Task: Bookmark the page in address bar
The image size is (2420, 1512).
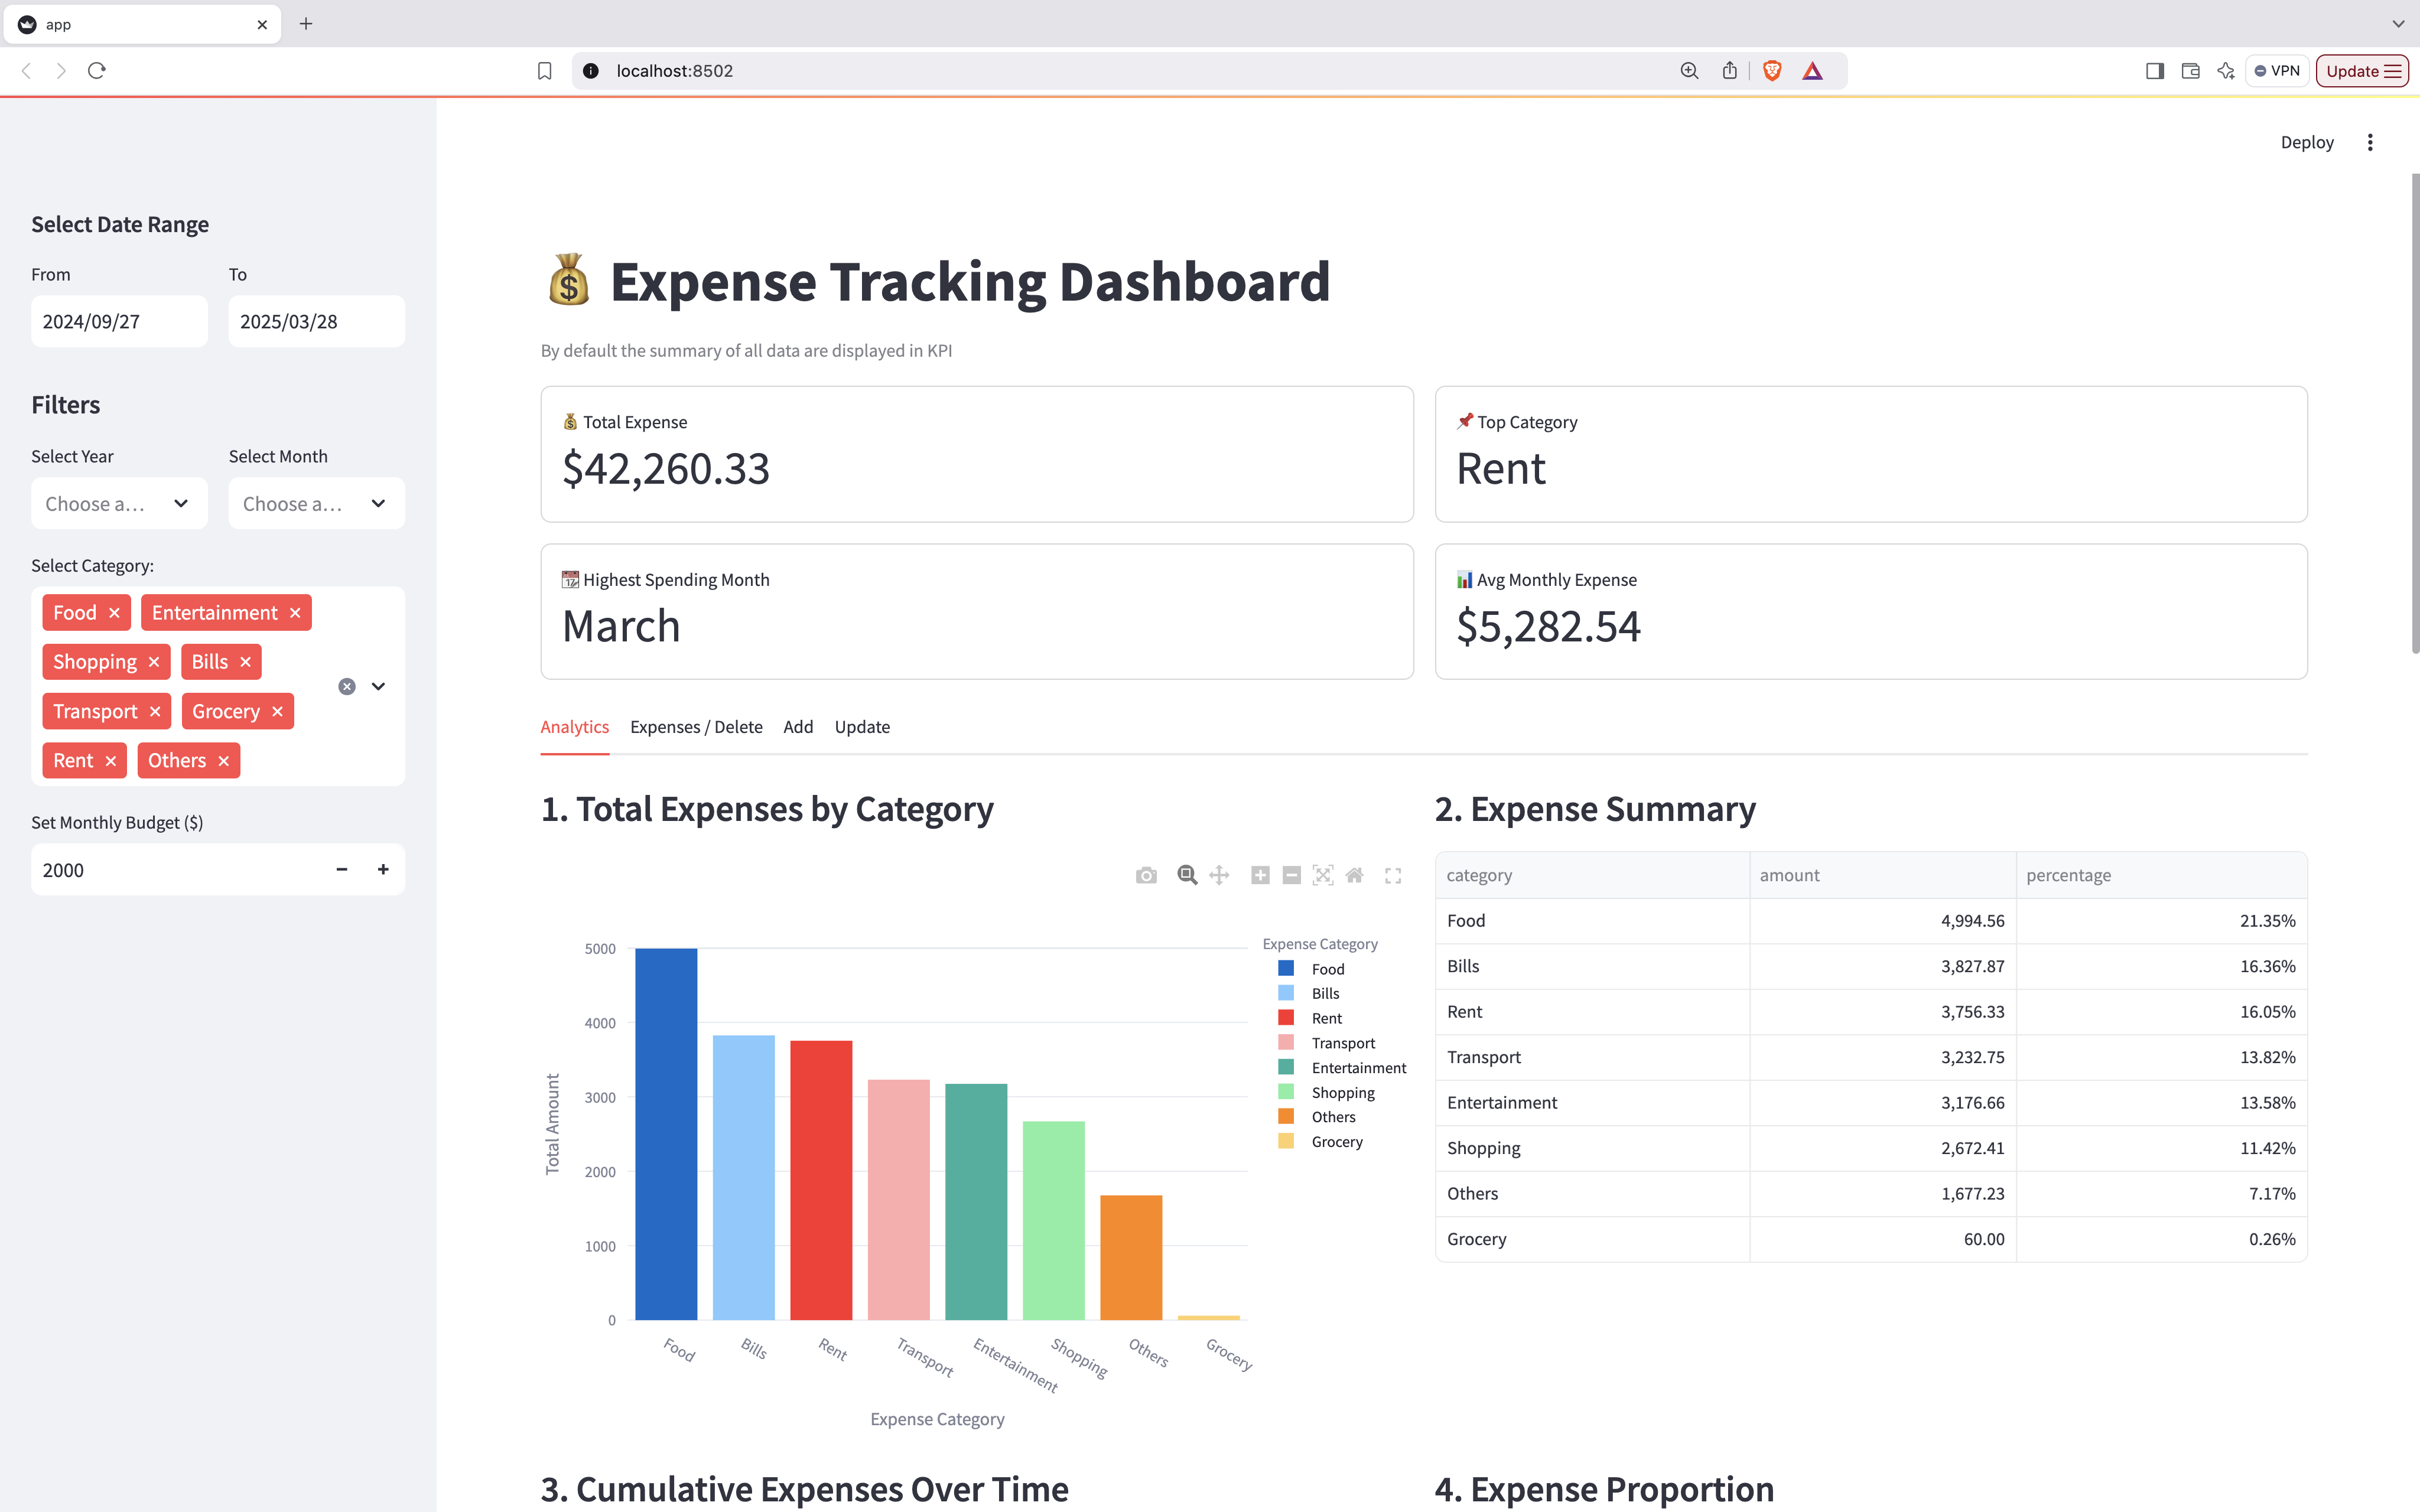Action: coord(545,71)
